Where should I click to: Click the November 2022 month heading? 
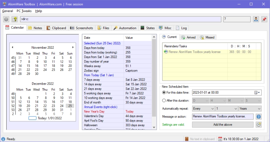[x=43, y=48]
